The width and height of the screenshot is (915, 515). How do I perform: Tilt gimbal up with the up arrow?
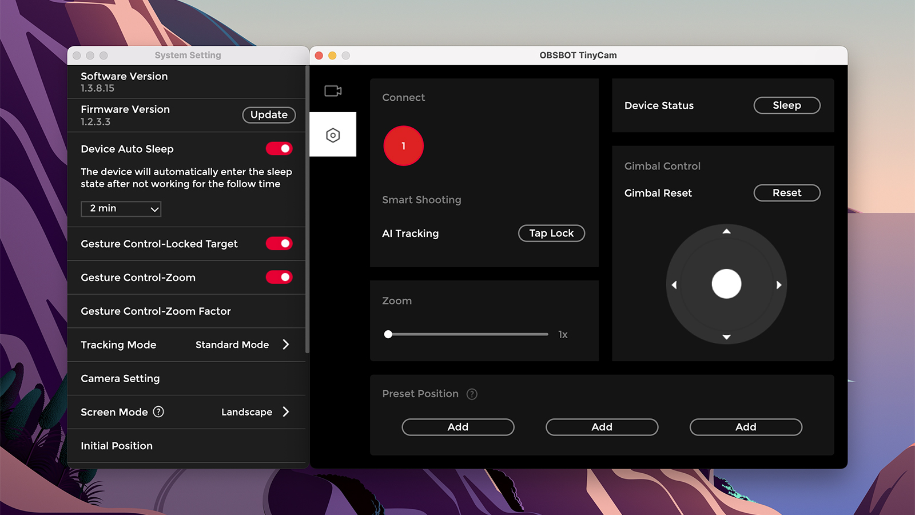726,231
